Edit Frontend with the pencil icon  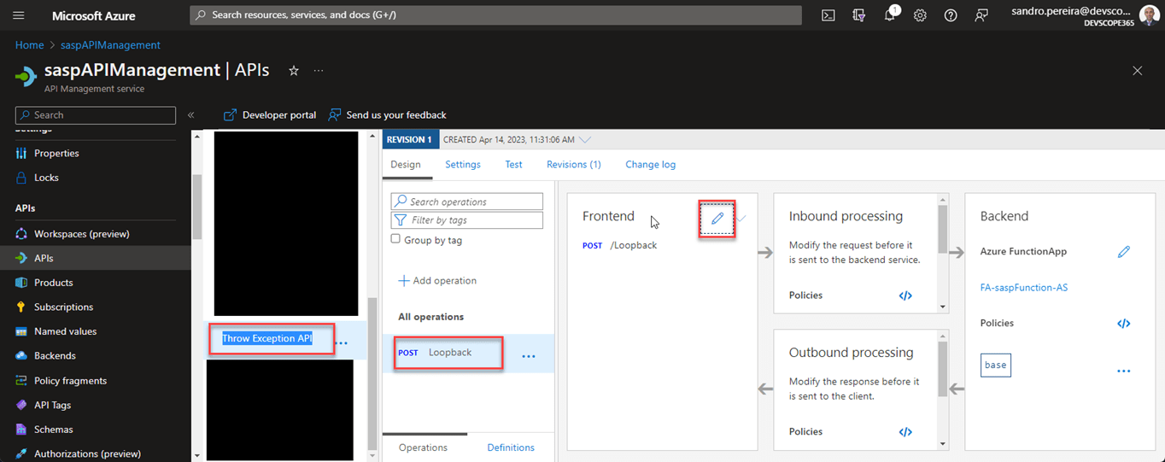click(717, 219)
